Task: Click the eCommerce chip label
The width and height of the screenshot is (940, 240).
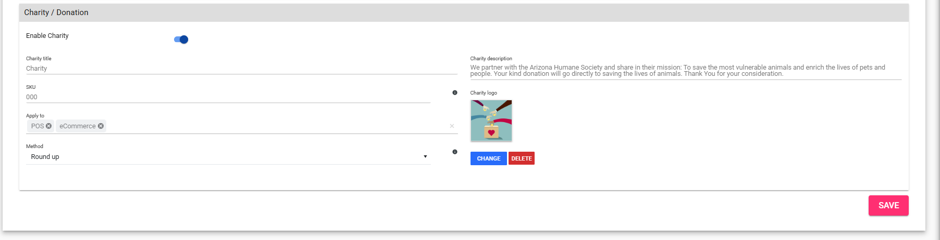Action: (x=77, y=126)
